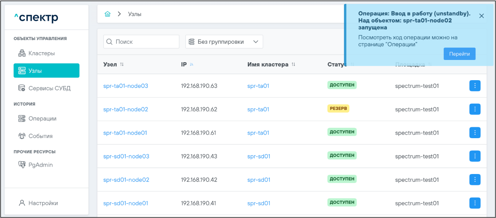Open Настройки at sidebar bottom
496x218 pixels.
point(43,203)
